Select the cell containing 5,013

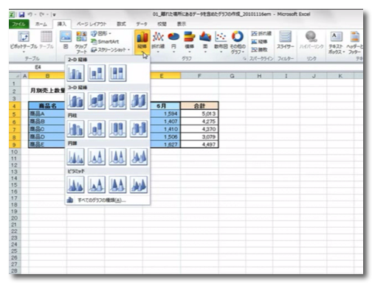point(199,113)
